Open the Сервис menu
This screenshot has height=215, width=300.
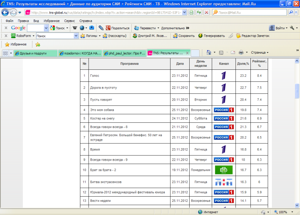(69, 21)
